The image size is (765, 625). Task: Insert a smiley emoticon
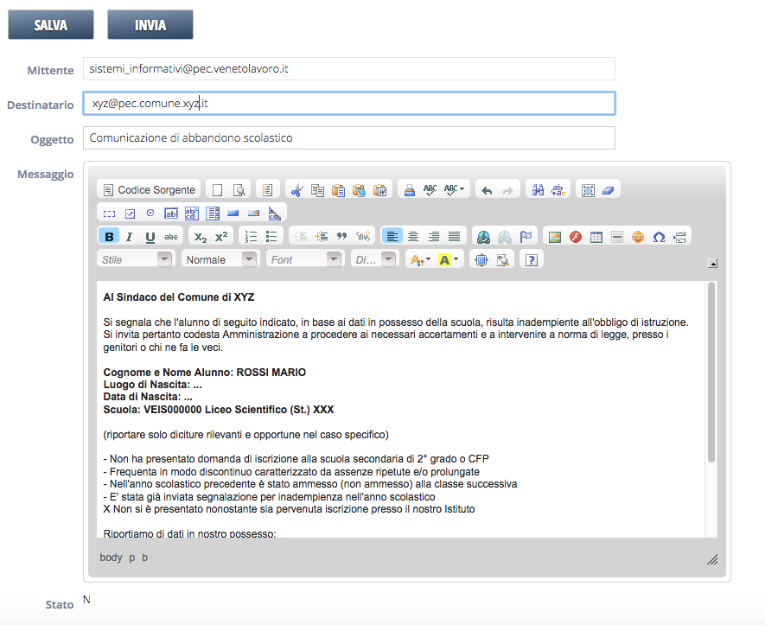tap(638, 236)
